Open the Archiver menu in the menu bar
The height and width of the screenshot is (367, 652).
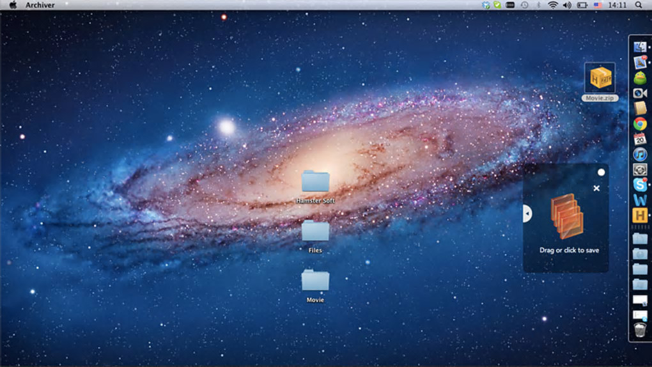pyautogui.click(x=40, y=5)
